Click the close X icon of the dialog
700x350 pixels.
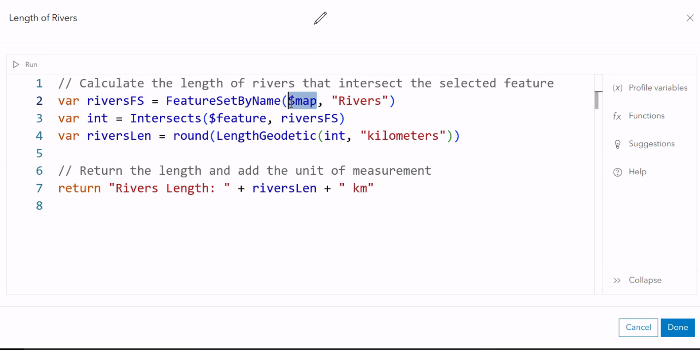(690, 18)
